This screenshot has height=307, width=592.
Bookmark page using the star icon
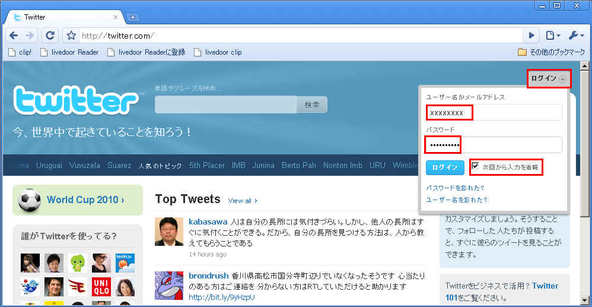pos(71,36)
